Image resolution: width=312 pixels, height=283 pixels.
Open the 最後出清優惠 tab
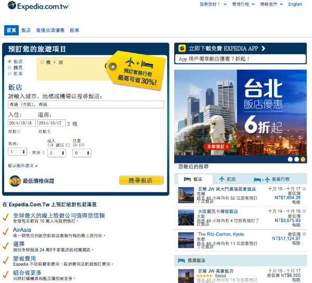click(50, 30)
